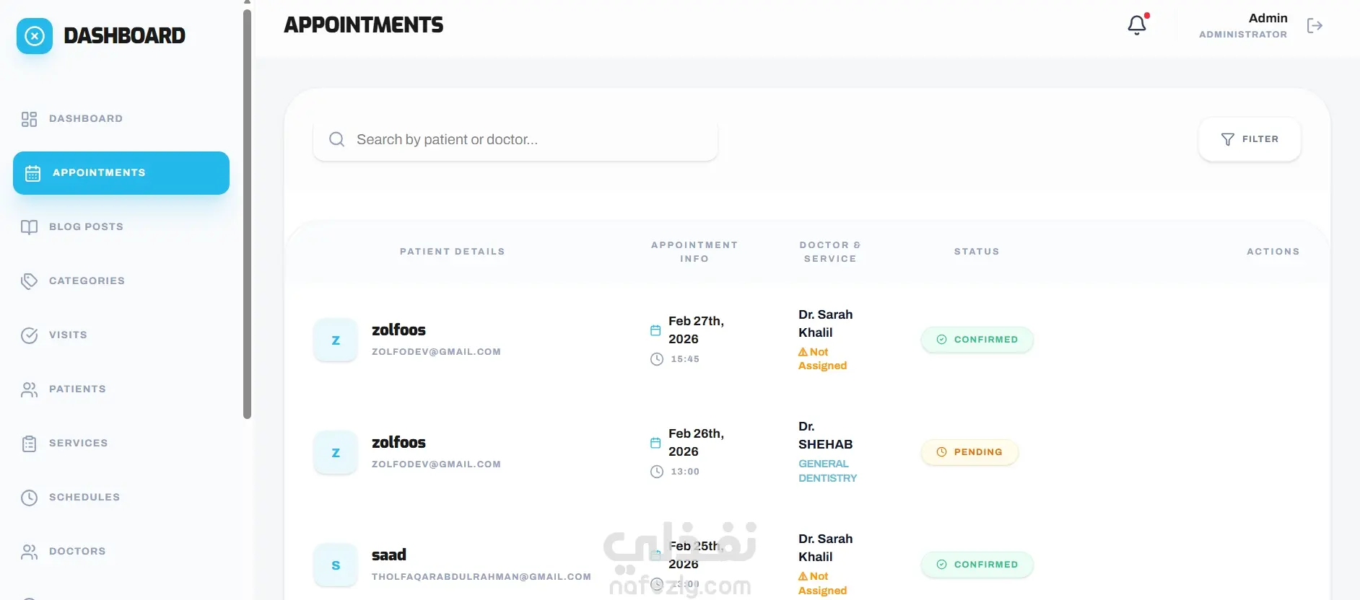
Task: Open the Schedules page
Action: (x=121, y=498)
